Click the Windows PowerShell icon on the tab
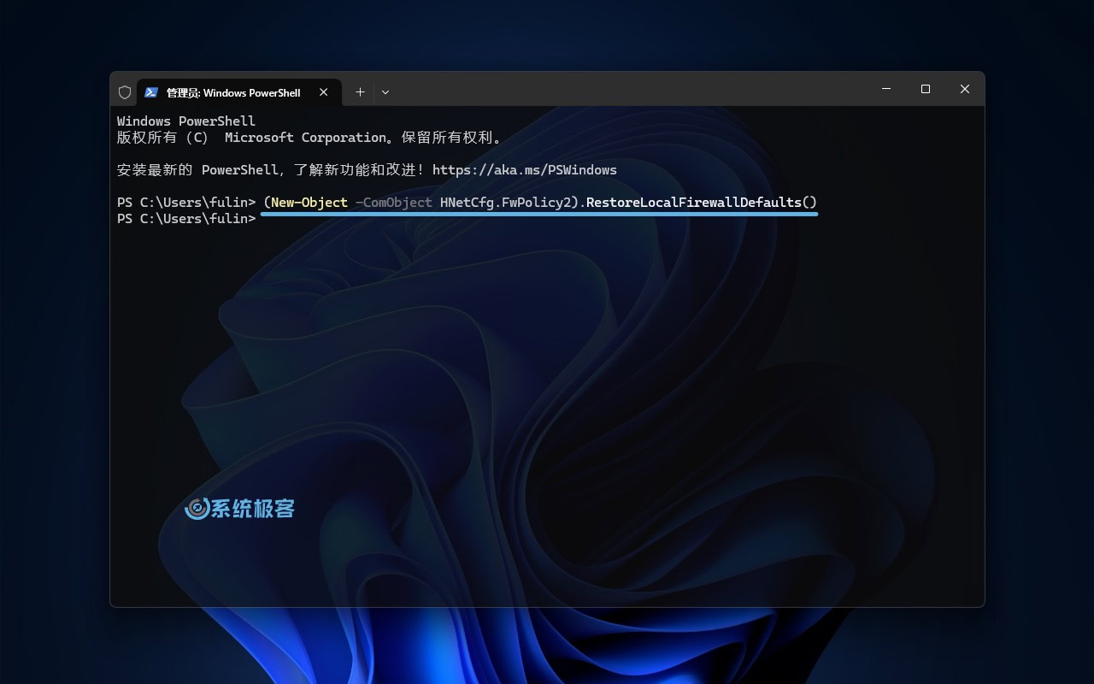The image size is (1094, 684). pyautogui.click(x=152, y=91)
